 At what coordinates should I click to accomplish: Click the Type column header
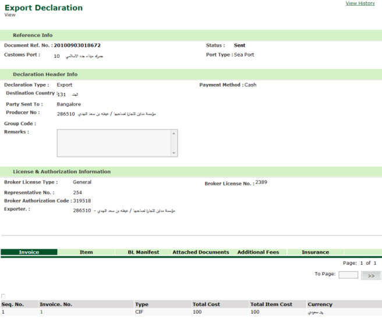pos(142,304)
